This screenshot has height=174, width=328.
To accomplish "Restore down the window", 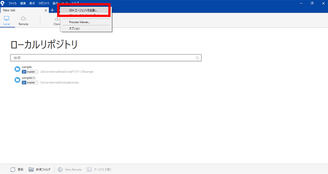I will 312,3.
